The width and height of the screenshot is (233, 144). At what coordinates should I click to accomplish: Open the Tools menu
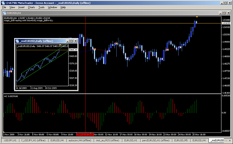tap(41, 7)
